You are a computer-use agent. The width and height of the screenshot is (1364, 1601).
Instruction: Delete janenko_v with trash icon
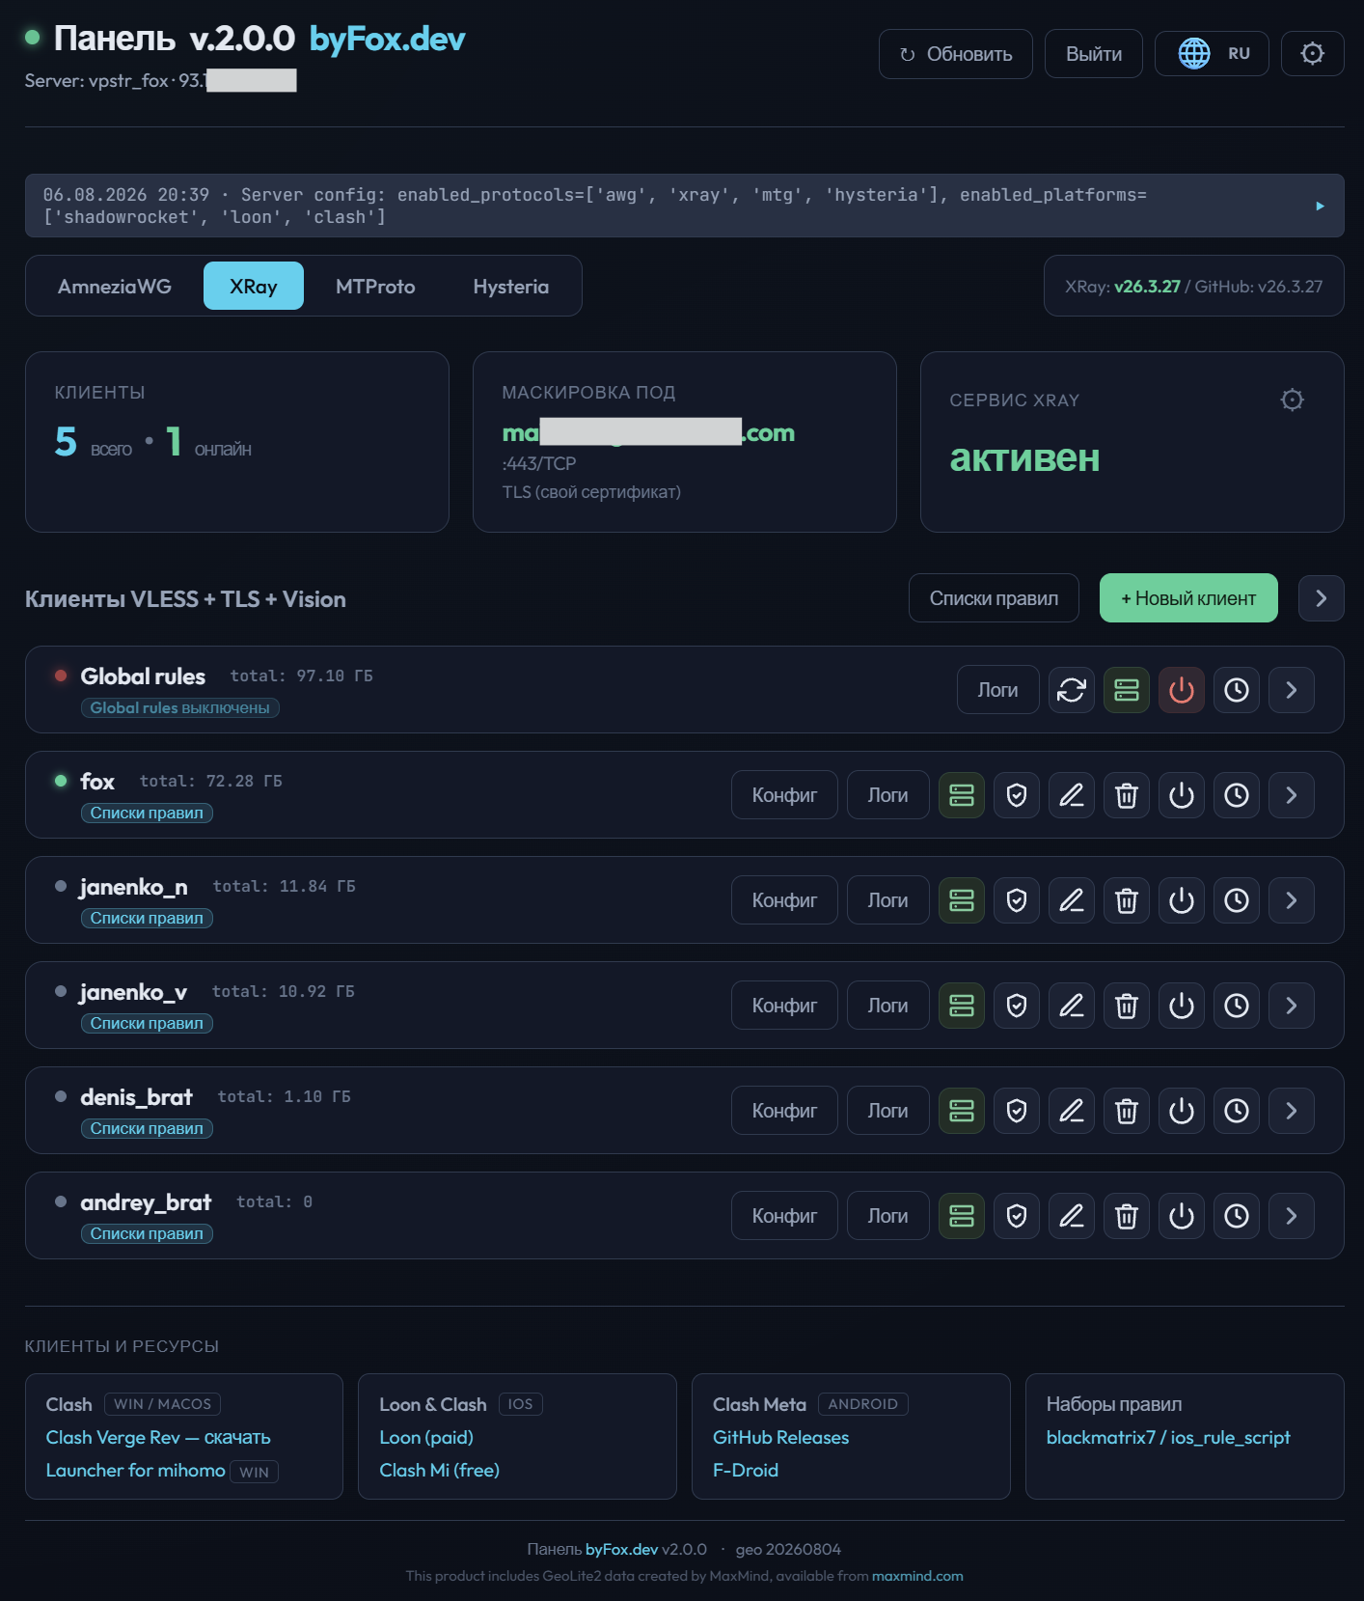pyautogui.click(x=1127, y=1006)
